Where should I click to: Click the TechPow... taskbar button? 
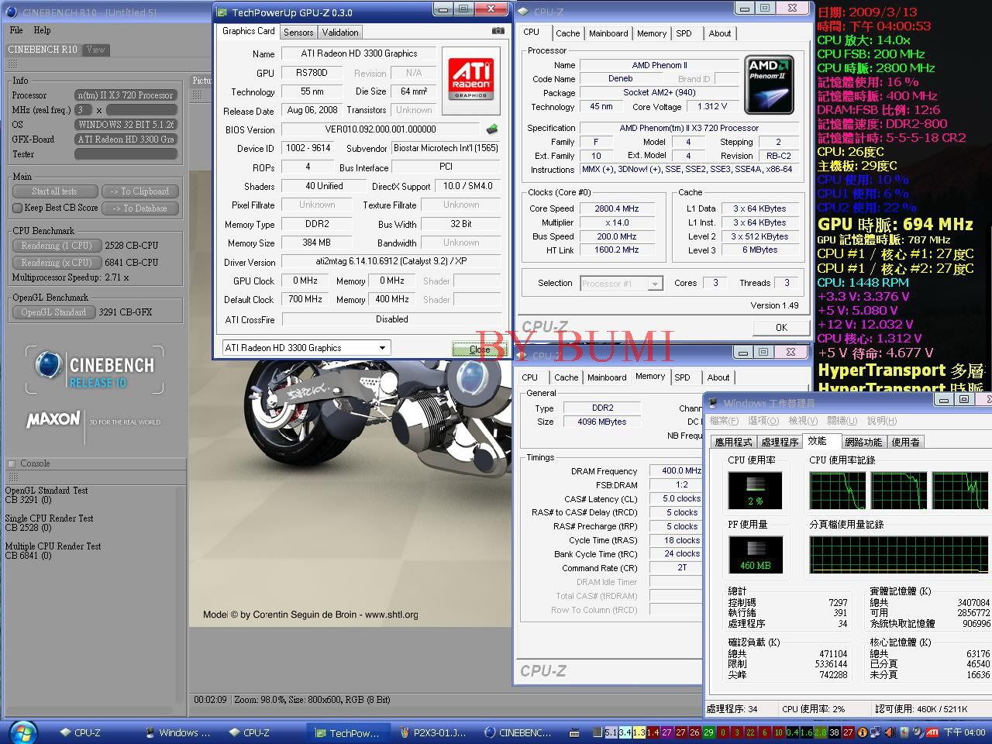click(349, 732)
